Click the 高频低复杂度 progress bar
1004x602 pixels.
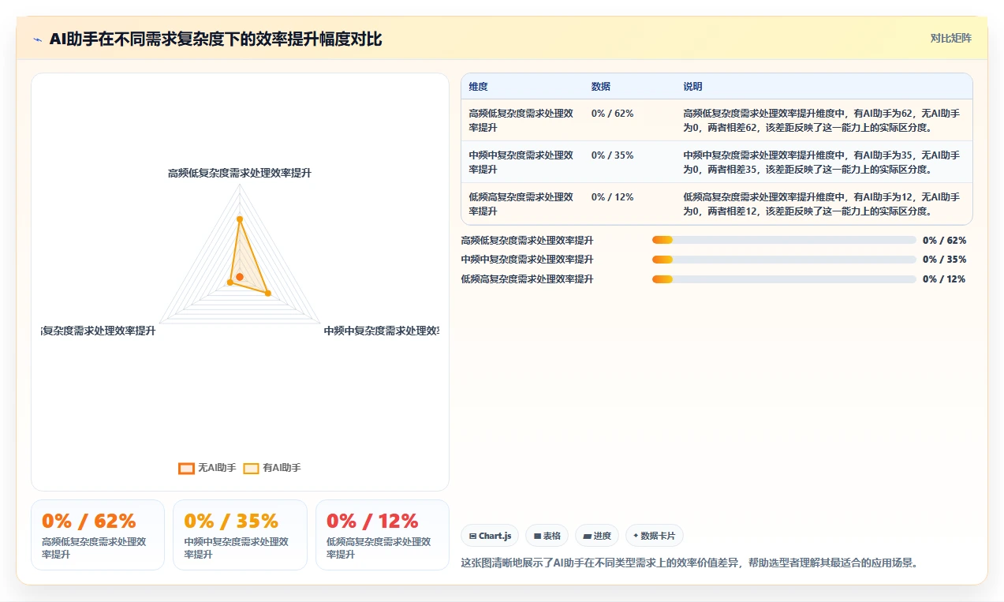(784, 241)
